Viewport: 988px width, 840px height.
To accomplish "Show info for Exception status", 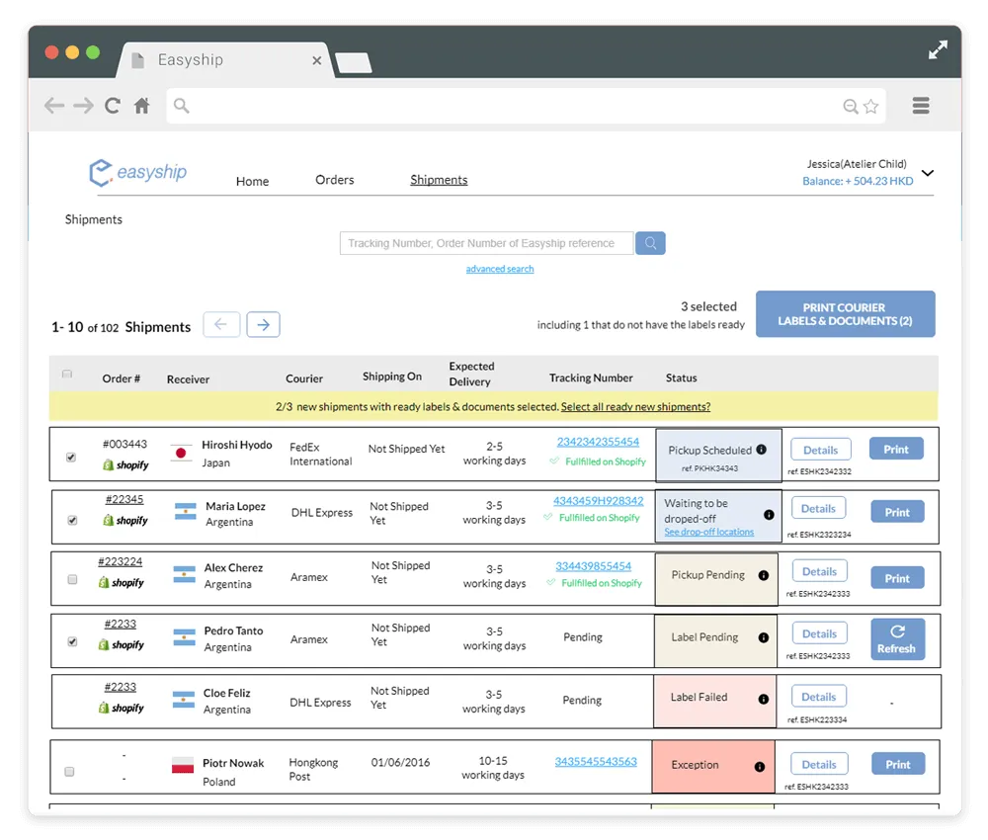I will click(x=760, y=767).
